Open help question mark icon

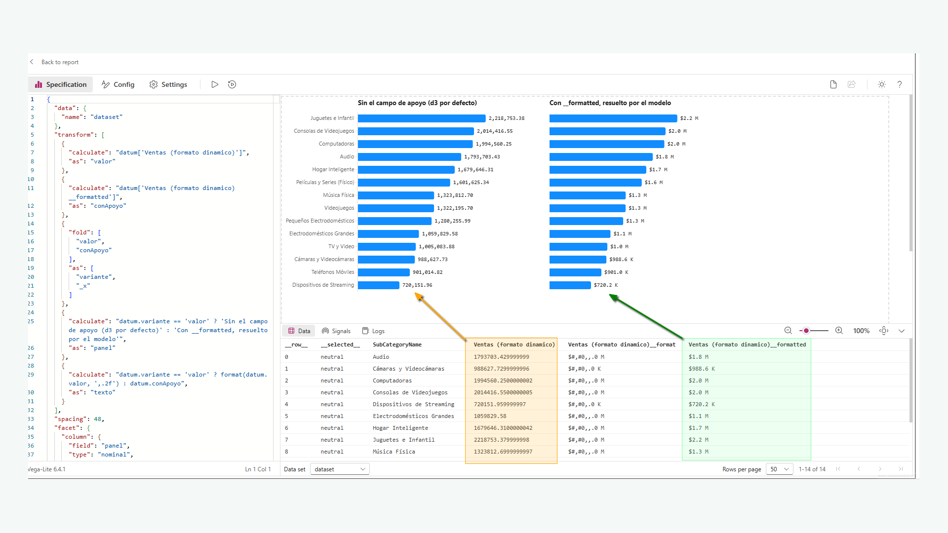tap(900, 84)
